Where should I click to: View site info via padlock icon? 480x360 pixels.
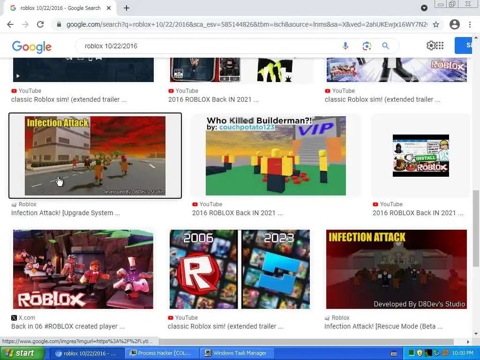[59, 24]
